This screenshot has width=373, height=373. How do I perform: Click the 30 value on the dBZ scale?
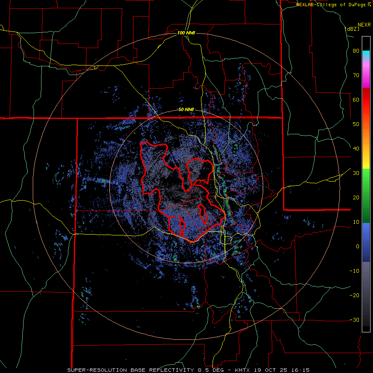coord(356,173)
